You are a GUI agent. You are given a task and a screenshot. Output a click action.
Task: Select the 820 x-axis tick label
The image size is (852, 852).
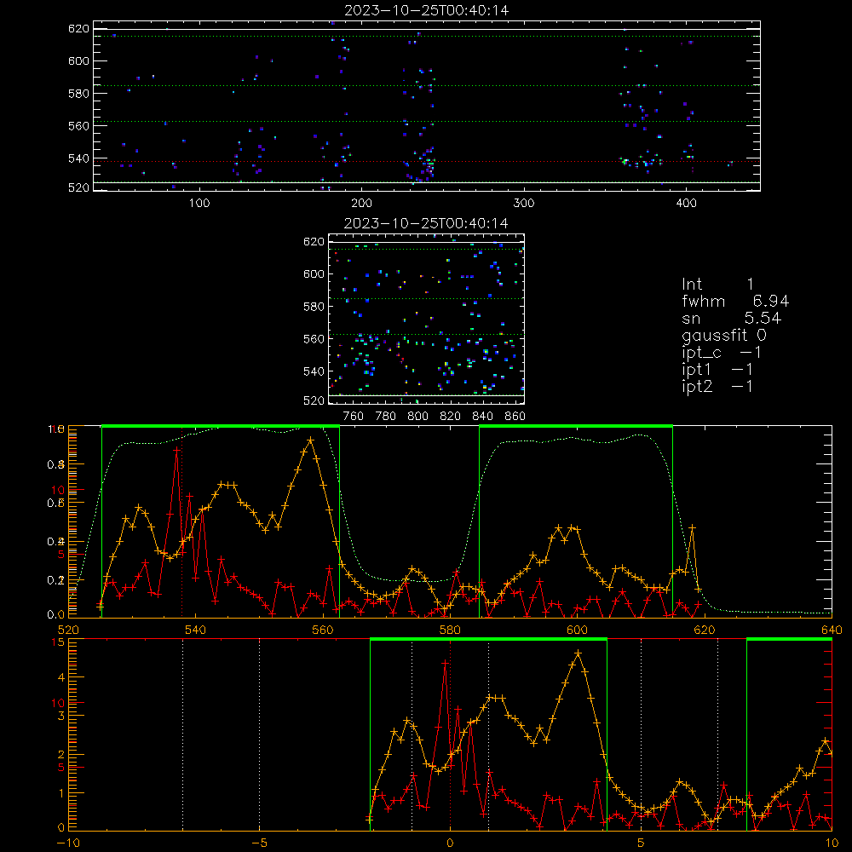[451, 417]
